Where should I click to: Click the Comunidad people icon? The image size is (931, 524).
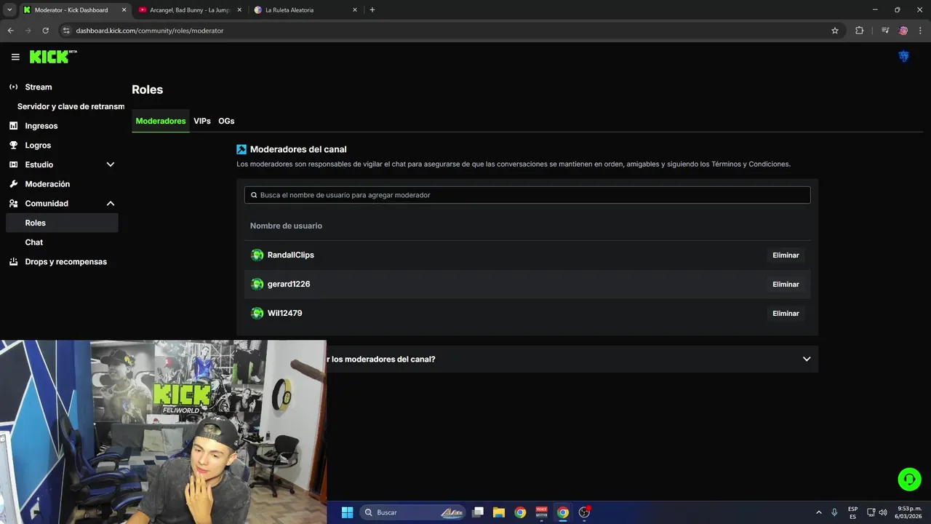13,204
